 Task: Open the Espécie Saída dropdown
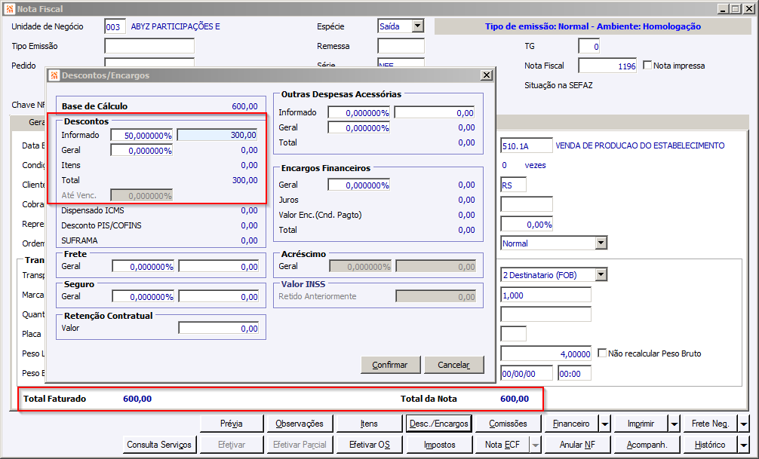pos(417,26)
